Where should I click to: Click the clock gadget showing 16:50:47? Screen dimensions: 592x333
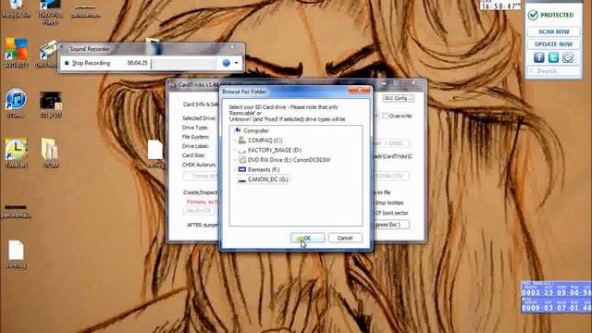point(500,5)
